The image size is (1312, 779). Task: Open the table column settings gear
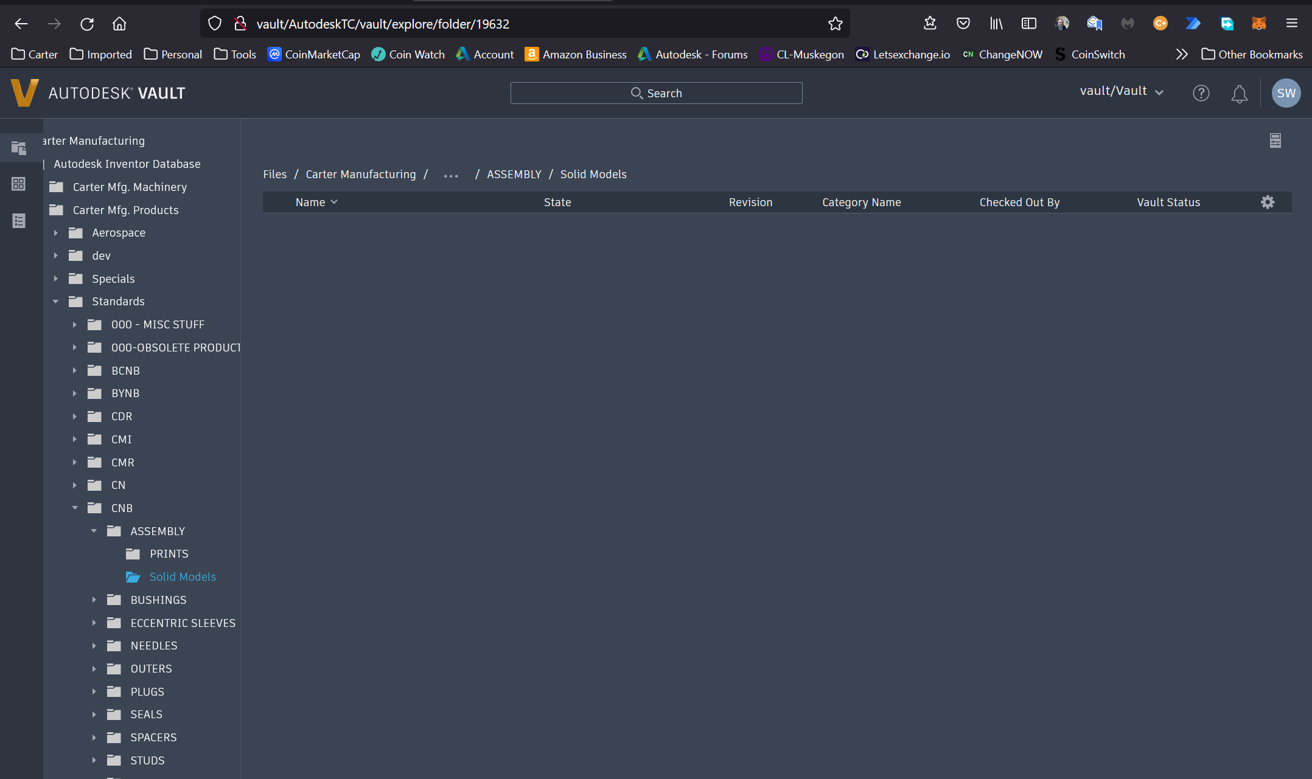click(1268, 202)
